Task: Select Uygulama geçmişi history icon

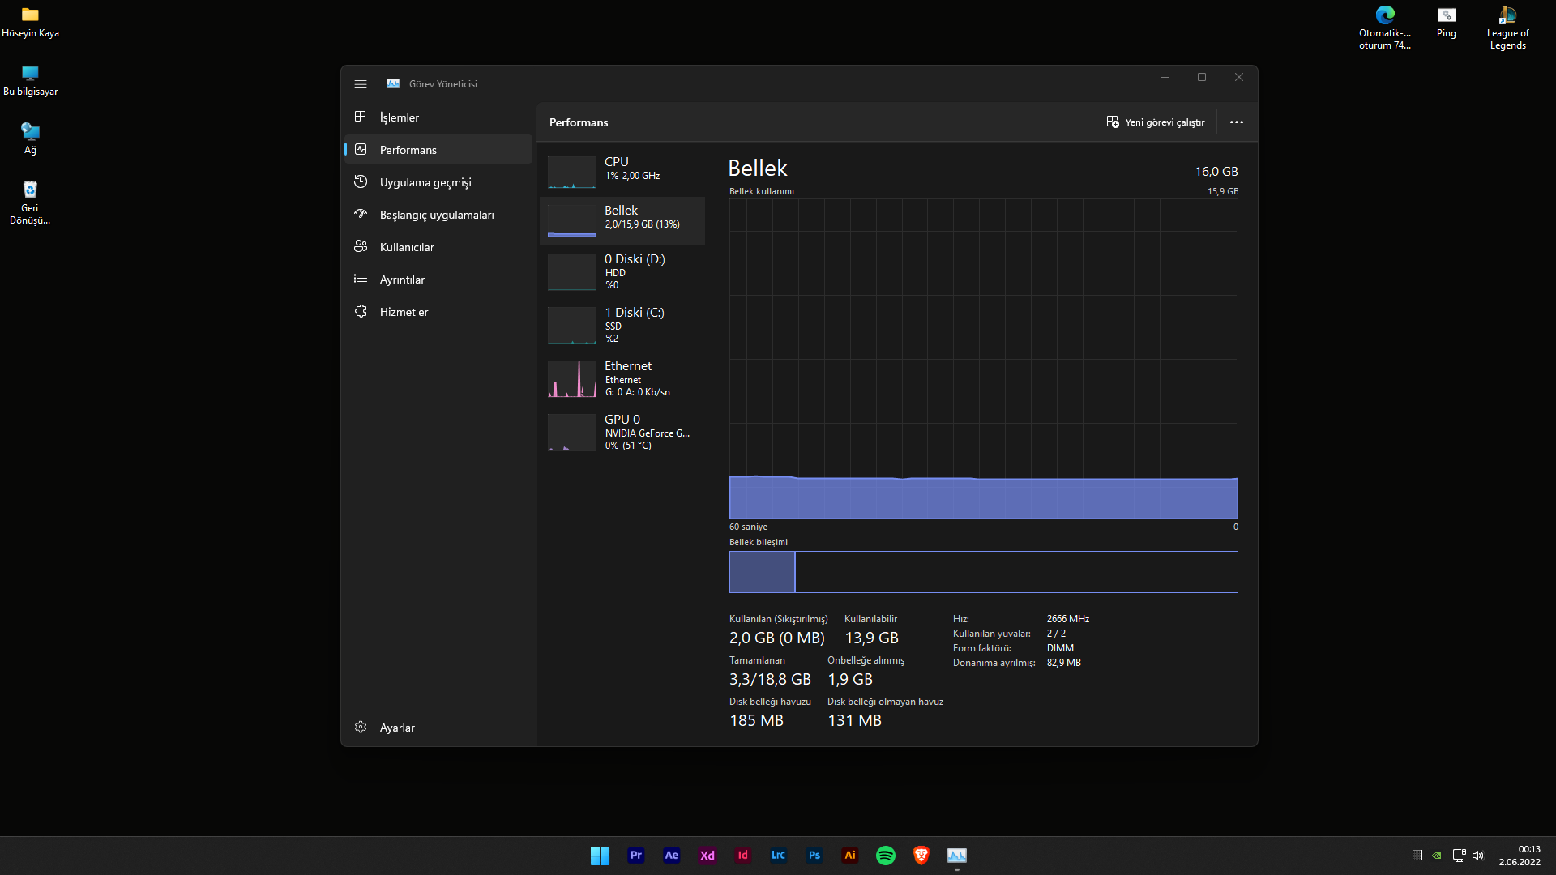Action: click(361, 182)
